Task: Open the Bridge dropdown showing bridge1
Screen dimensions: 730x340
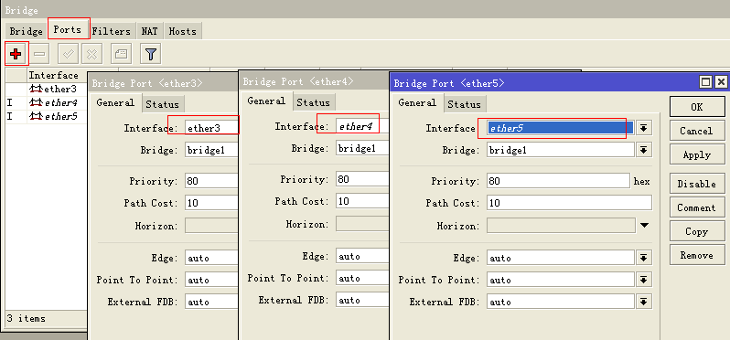Action: coord(643,150)
